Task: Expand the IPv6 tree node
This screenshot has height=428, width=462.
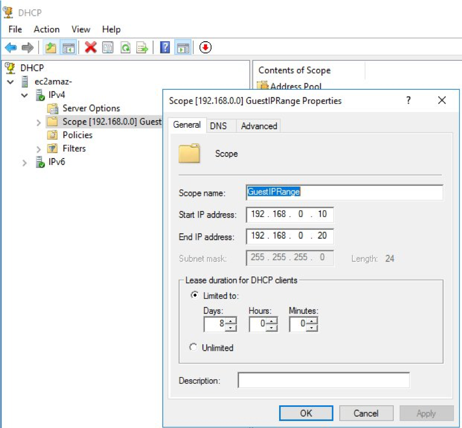Action: coord(24,162)
